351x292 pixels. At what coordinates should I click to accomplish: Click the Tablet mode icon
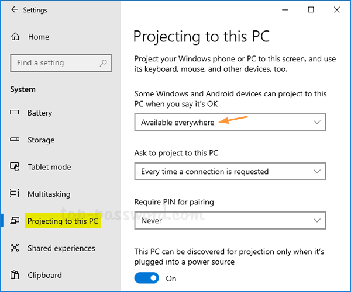tap(15, 167)
